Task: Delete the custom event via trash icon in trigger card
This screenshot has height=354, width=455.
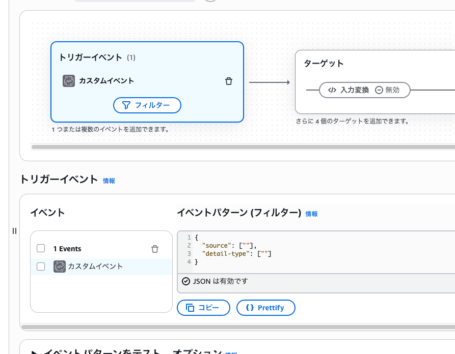Action: click(x=229, y=81)
